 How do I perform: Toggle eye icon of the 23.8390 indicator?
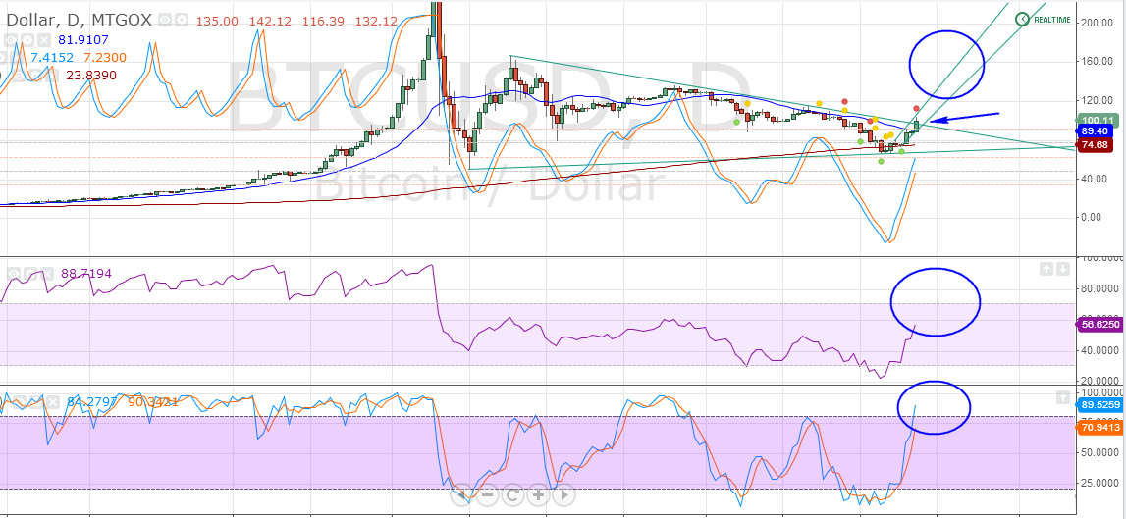20,76
